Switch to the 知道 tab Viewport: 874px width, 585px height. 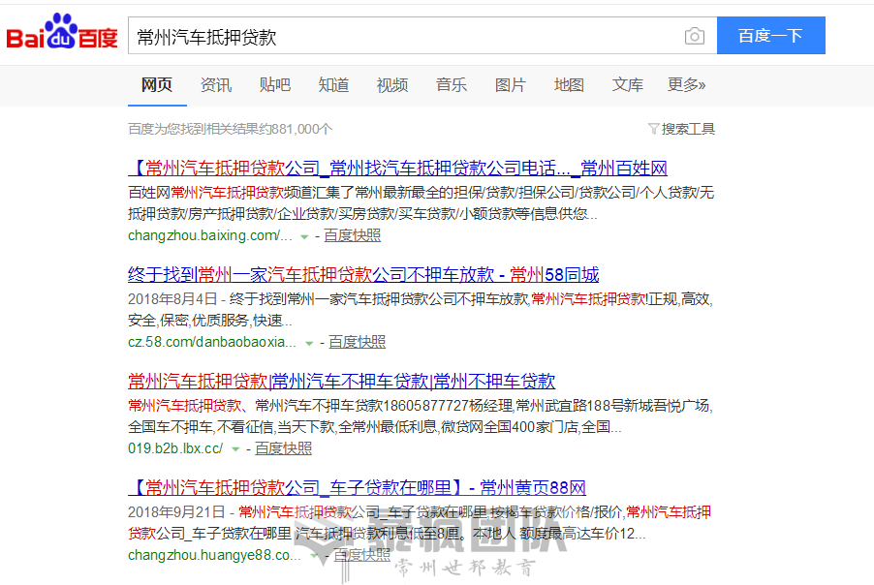pyautogui.click(x=333, y=84)
